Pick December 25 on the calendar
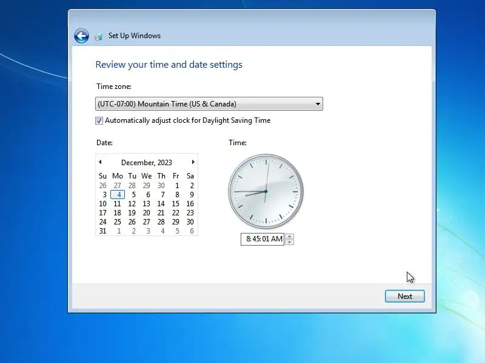This screenshot has width=485, height=363. (x=117, y=222)
